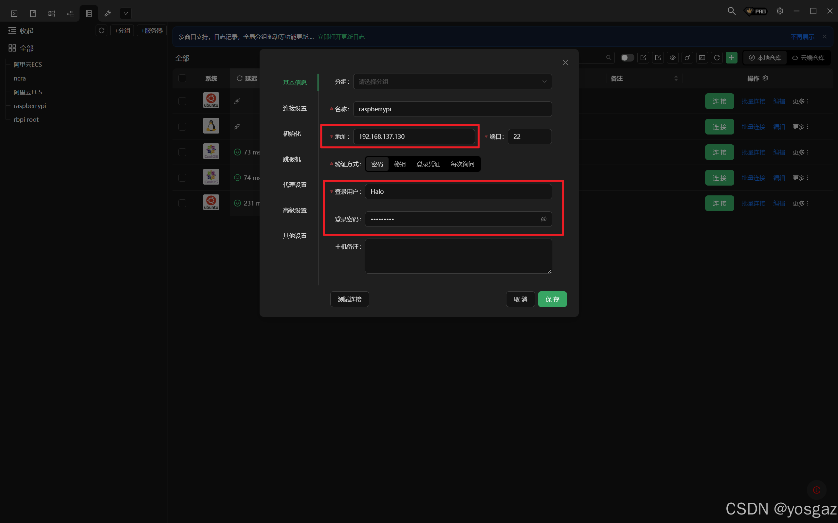Check the checkbox for first ubuntu row
The height and width of the screenshot is (523, 838).
(x=182, y=101)
